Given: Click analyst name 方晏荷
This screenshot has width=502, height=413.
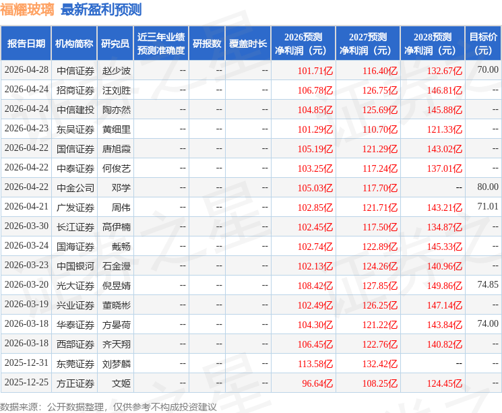Looking at the screenshot, I should (x=117, y=324).
